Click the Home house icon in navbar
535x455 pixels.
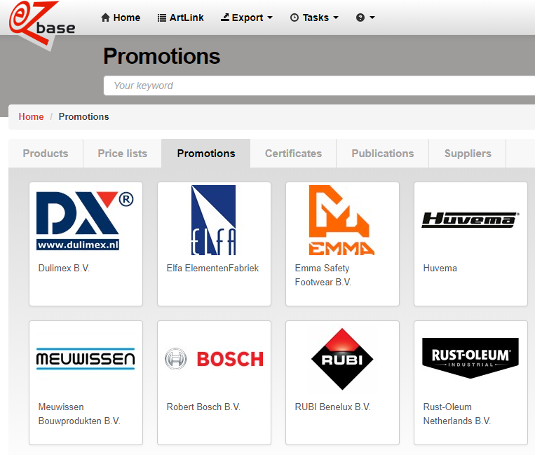105,18
